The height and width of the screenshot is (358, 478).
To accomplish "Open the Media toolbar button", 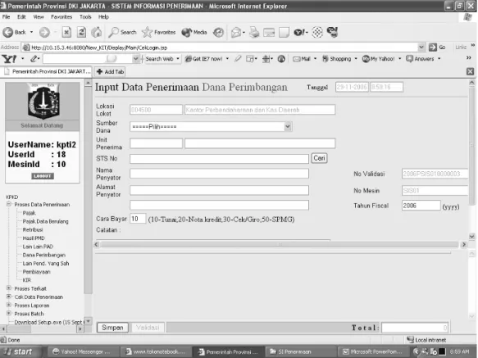I will point(194,32).
